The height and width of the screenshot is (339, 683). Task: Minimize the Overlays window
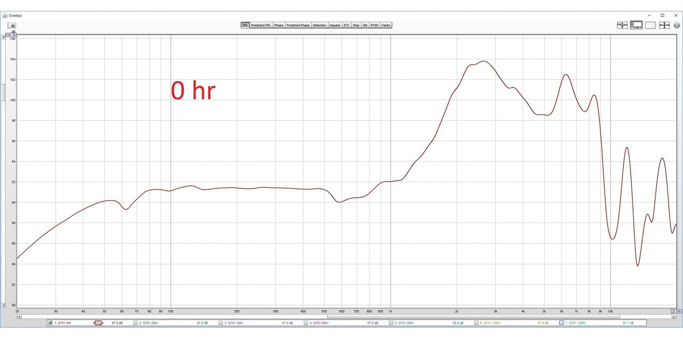649,15
